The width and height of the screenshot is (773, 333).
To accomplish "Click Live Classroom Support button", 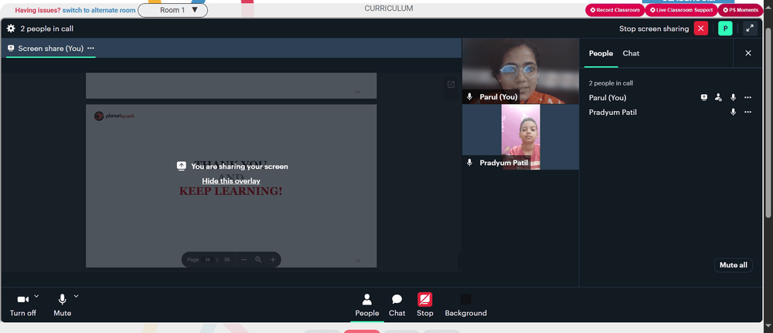I will (x=681, y=10).
